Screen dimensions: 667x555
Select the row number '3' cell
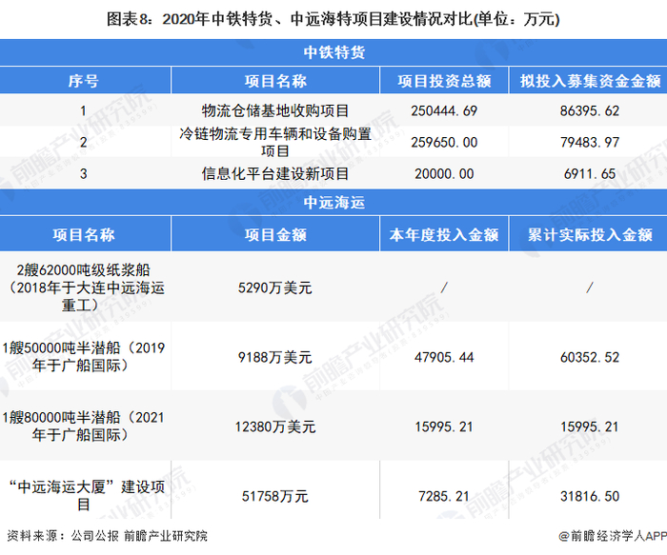pyautogui.click(x=84, y=173)
